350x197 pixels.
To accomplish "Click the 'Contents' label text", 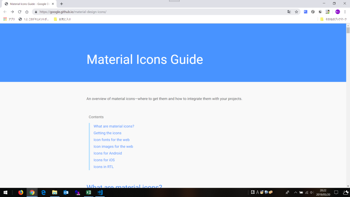I will click(x=96, y=117).
